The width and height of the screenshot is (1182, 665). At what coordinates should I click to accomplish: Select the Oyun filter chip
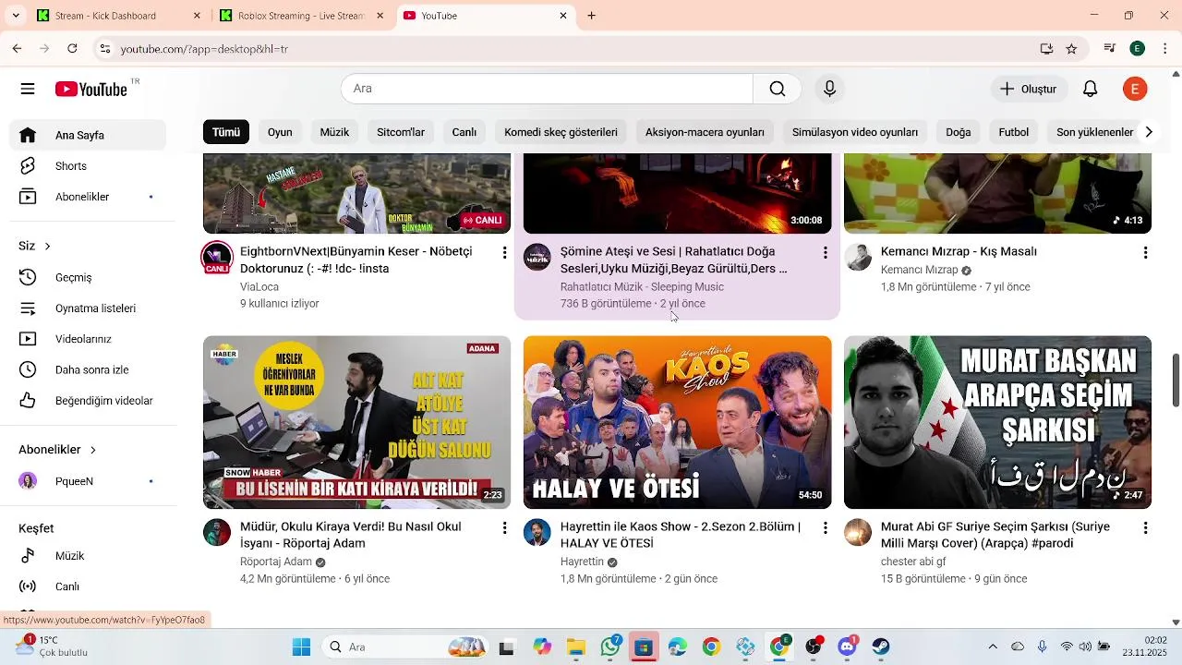click(280, 132)
